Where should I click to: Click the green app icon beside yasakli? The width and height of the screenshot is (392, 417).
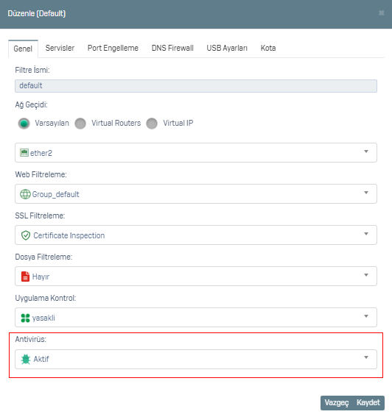pos(25,318)
